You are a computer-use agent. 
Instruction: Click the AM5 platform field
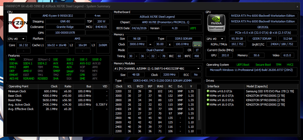pyautogui.click(x=77, y=39)
